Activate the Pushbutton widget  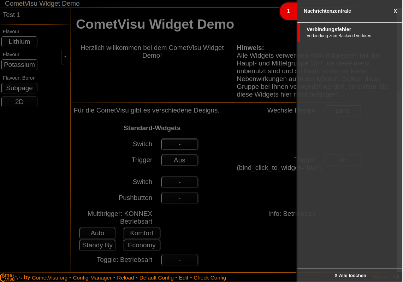coord(179,198)
